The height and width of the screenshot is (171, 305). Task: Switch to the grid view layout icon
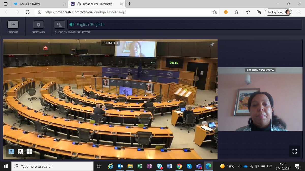29,151
